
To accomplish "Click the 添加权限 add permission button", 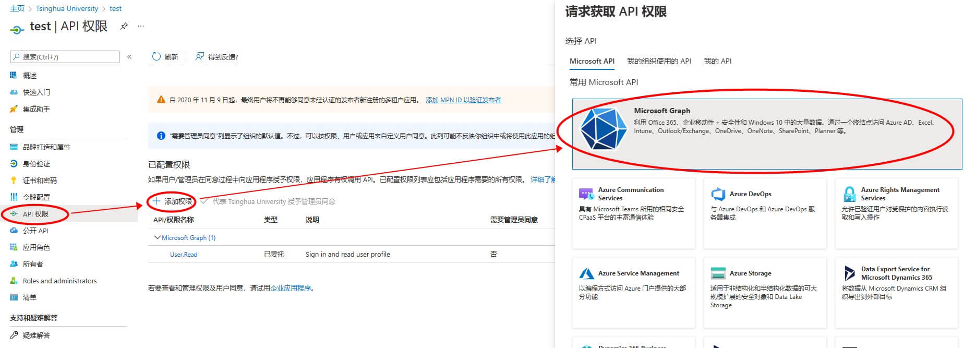I will coord(173,201).
